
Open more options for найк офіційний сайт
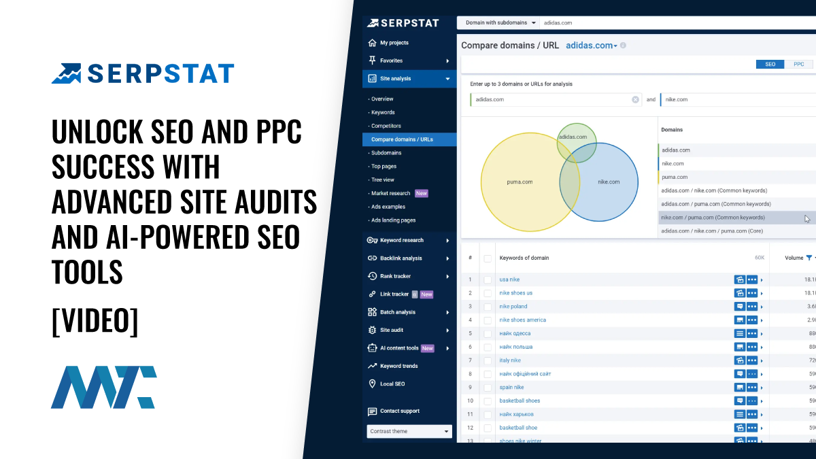(x=751, y=374)
